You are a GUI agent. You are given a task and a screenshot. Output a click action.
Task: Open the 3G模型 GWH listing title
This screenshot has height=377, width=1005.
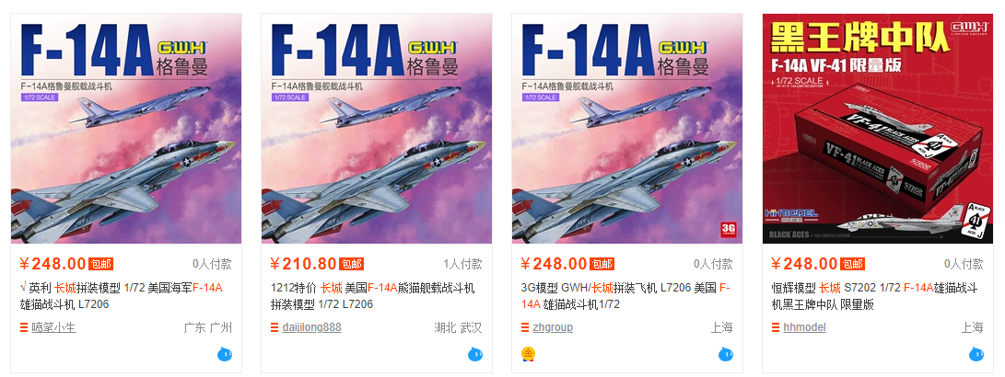(625, 296)
